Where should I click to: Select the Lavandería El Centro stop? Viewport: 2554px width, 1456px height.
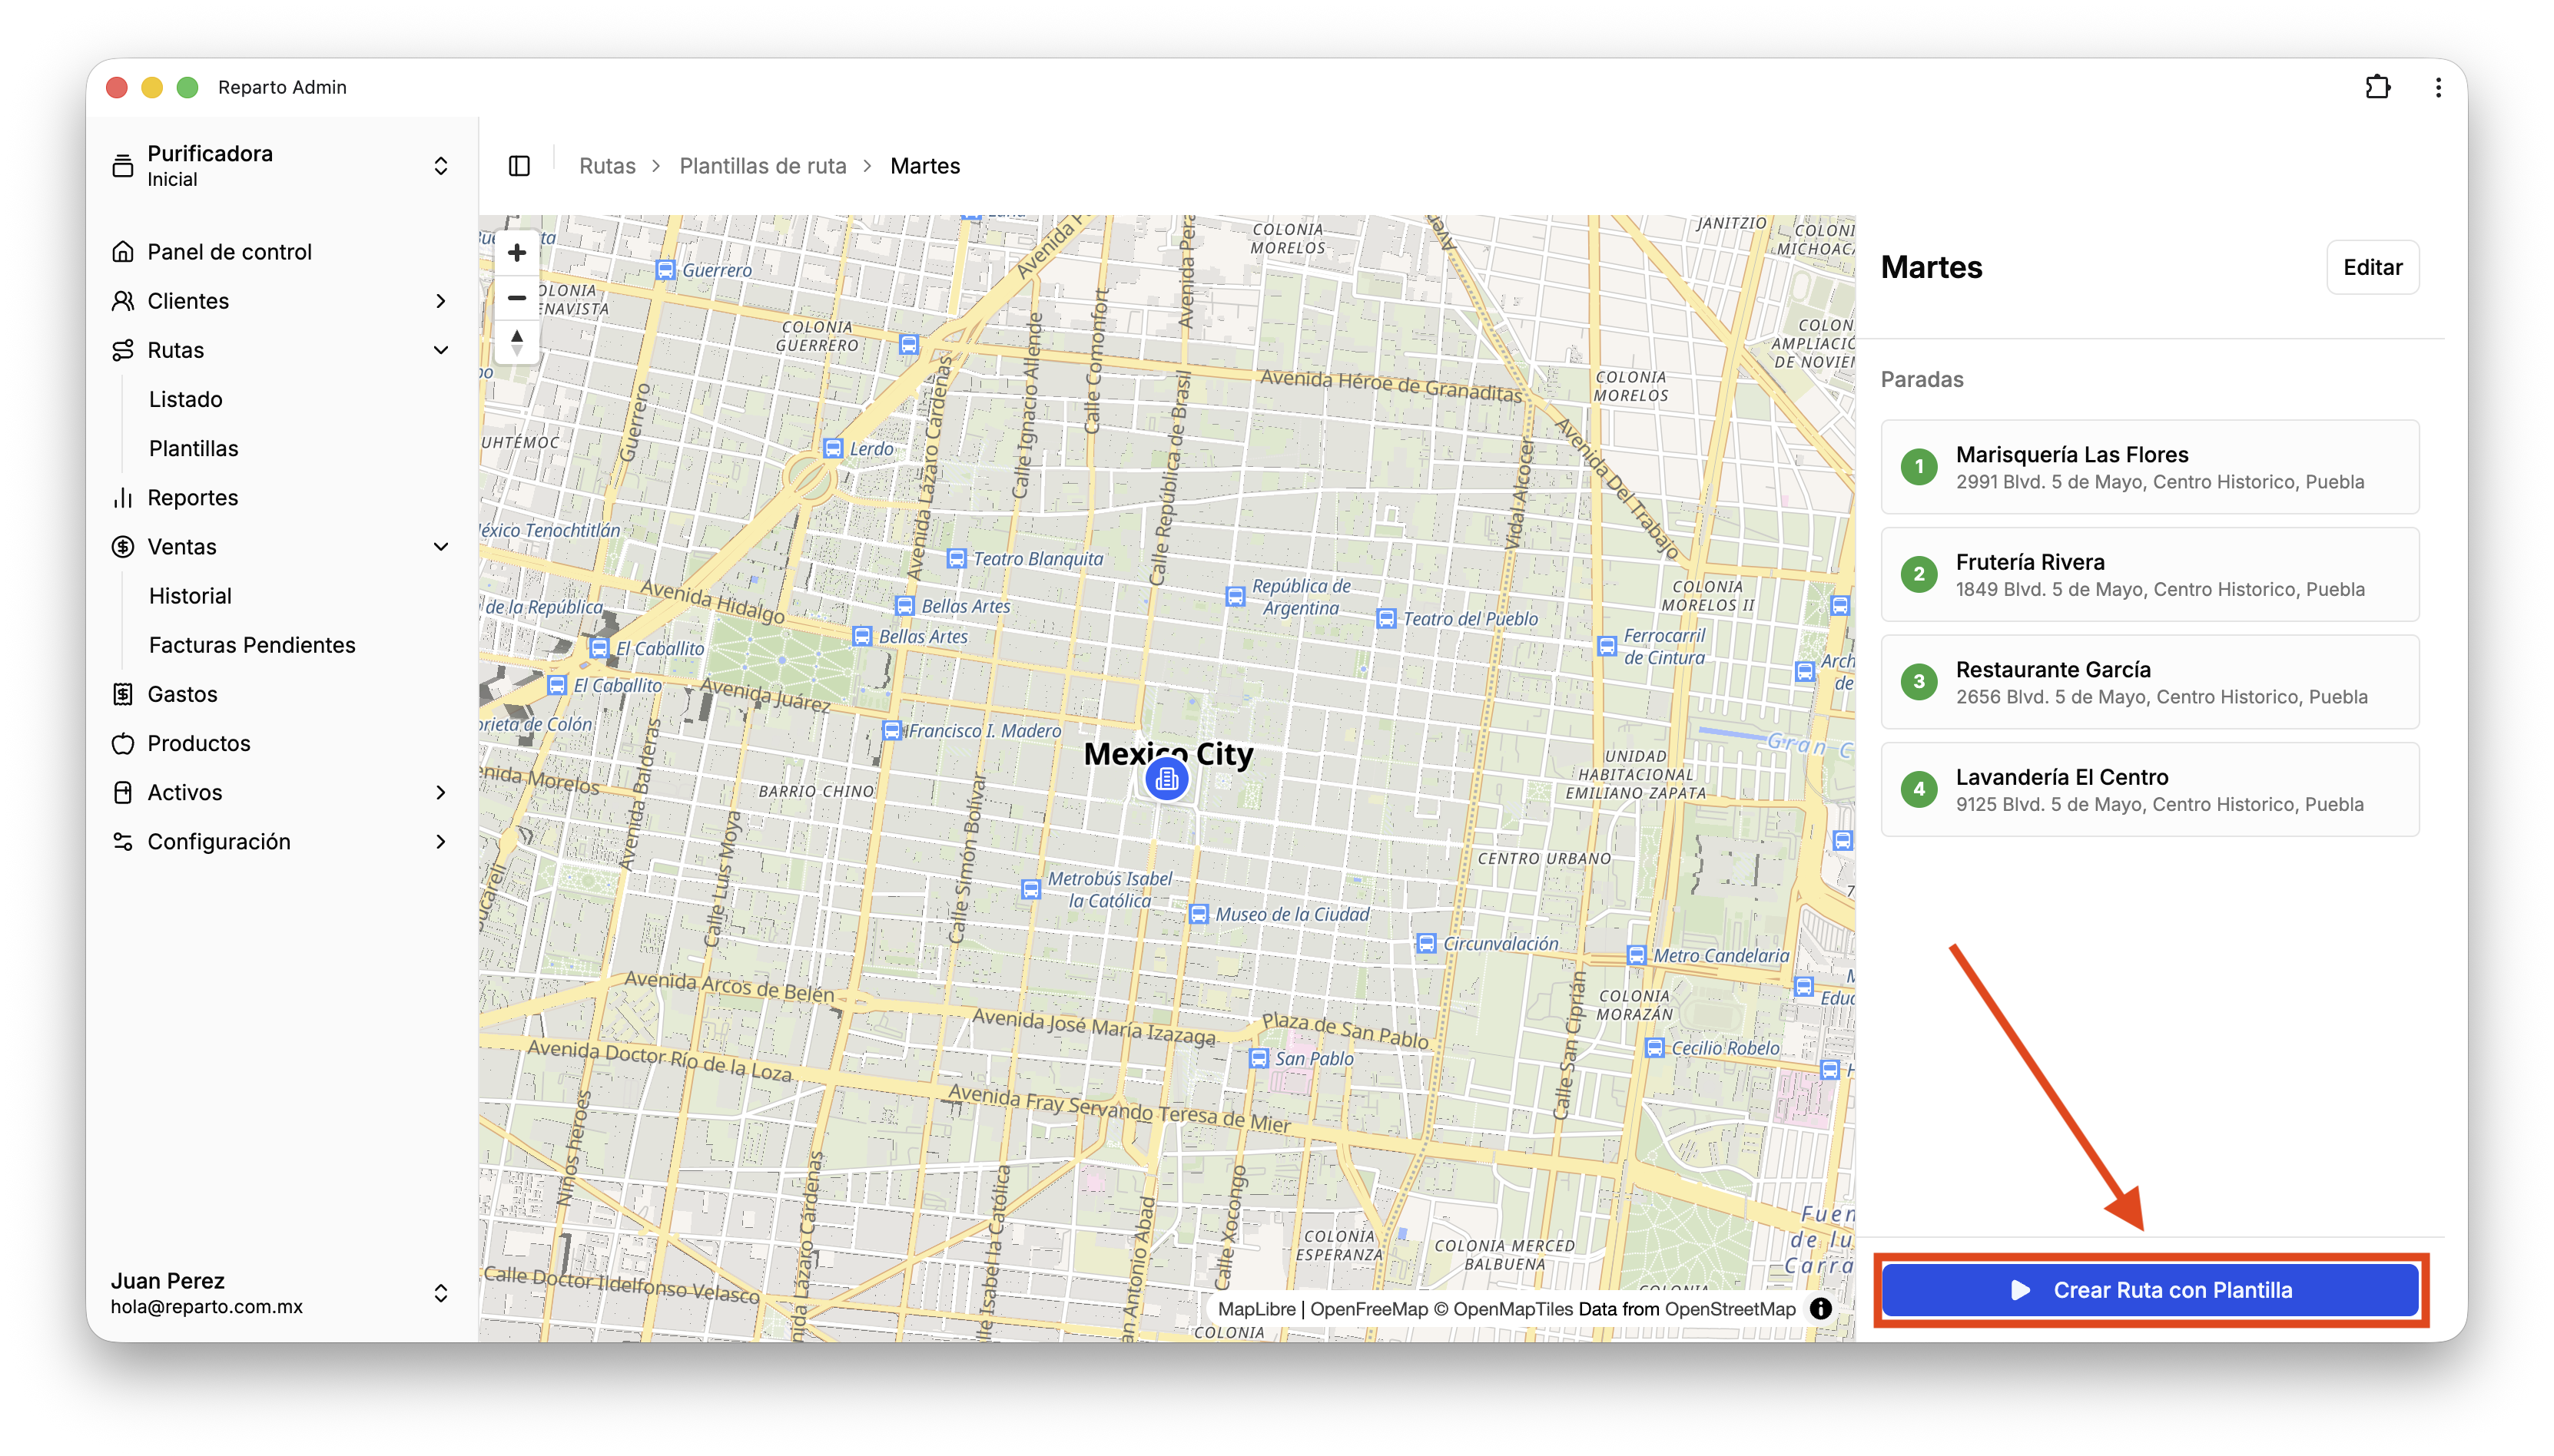[x=2150, y=790]
